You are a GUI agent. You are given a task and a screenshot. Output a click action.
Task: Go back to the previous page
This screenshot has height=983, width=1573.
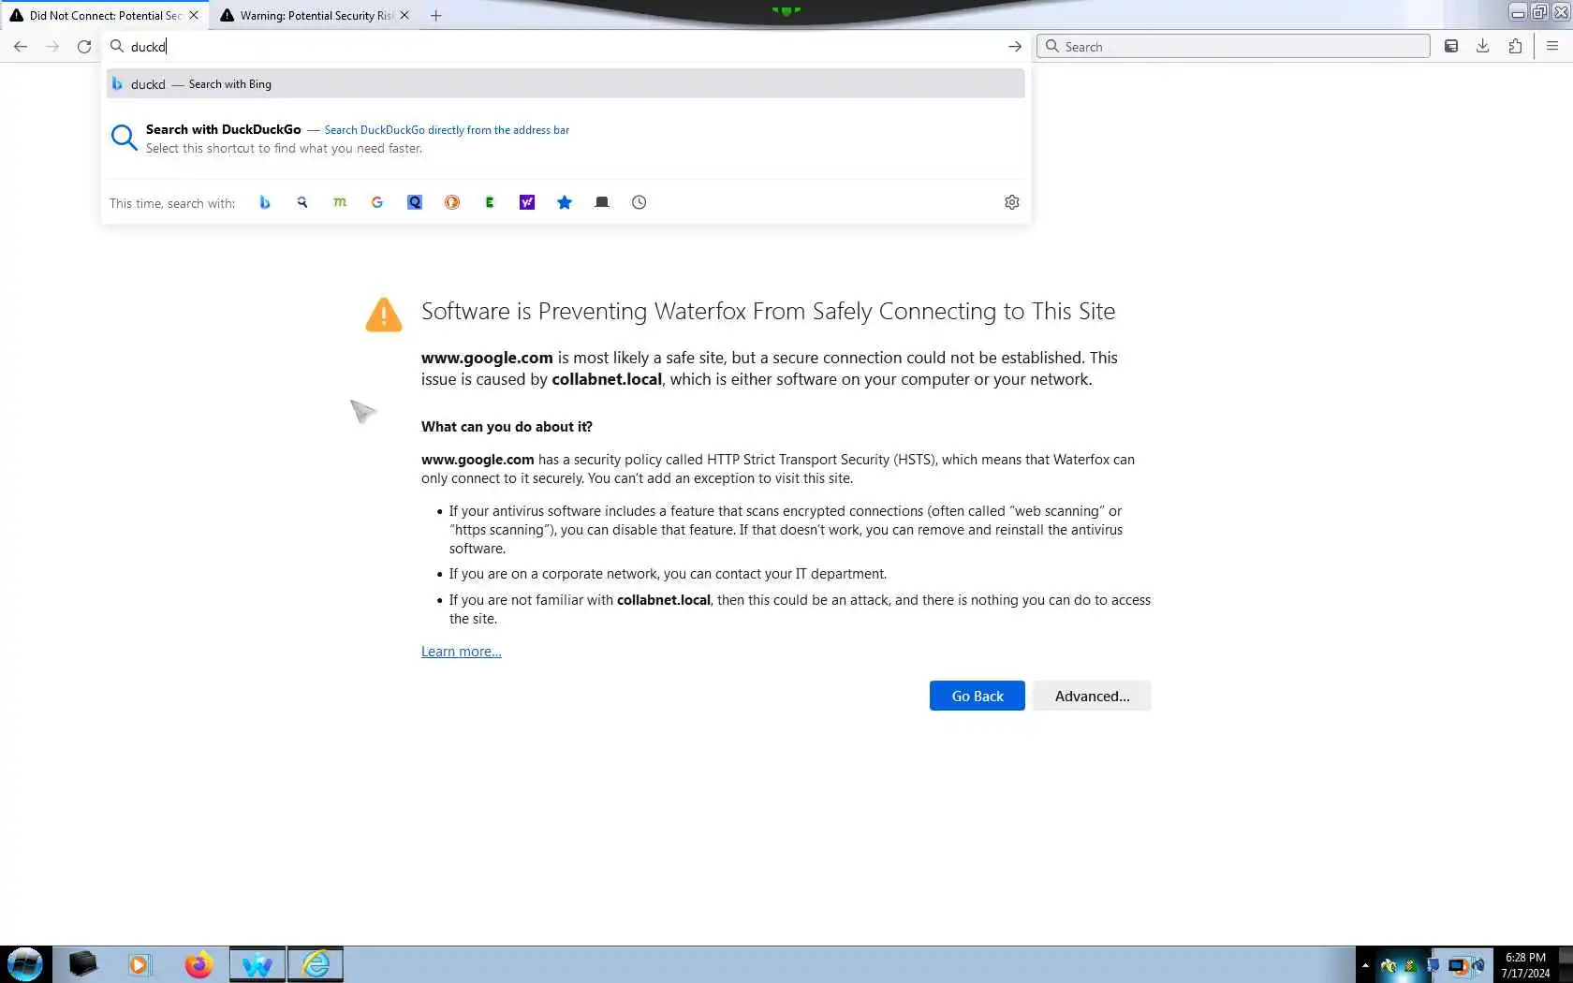click(x=21, y=46)
